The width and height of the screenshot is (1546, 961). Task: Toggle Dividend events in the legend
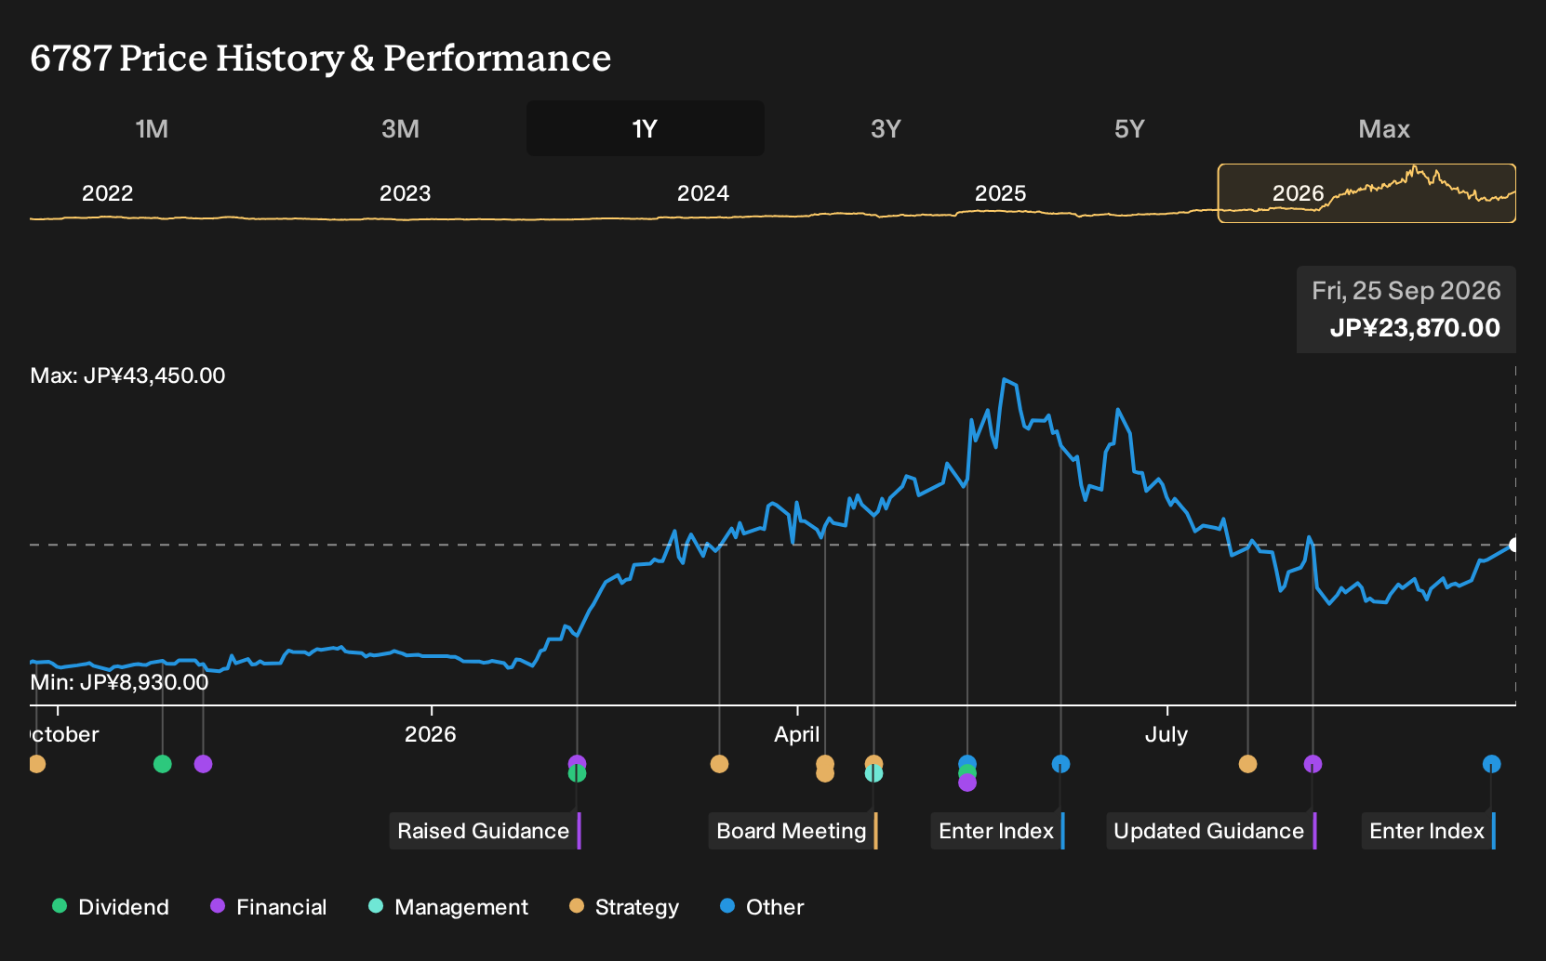click(111, 907)
